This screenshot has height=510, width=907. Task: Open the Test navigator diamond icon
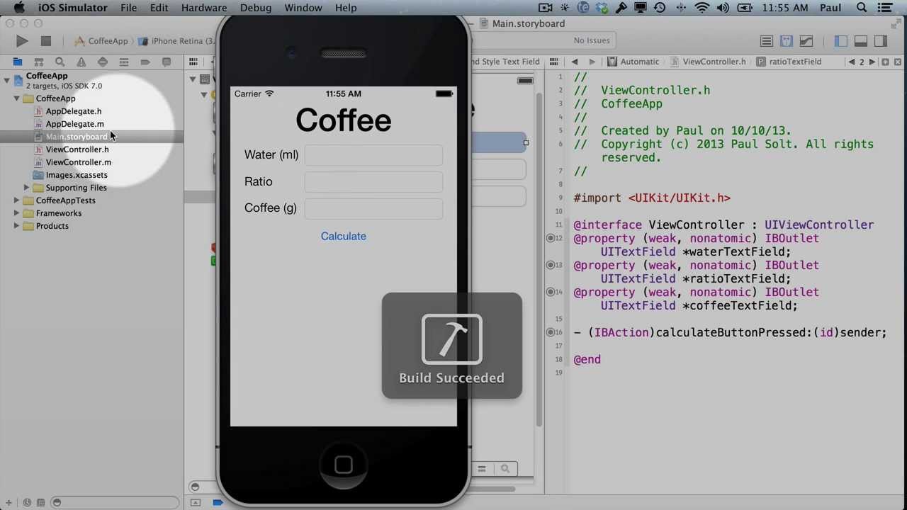point(103,62)
